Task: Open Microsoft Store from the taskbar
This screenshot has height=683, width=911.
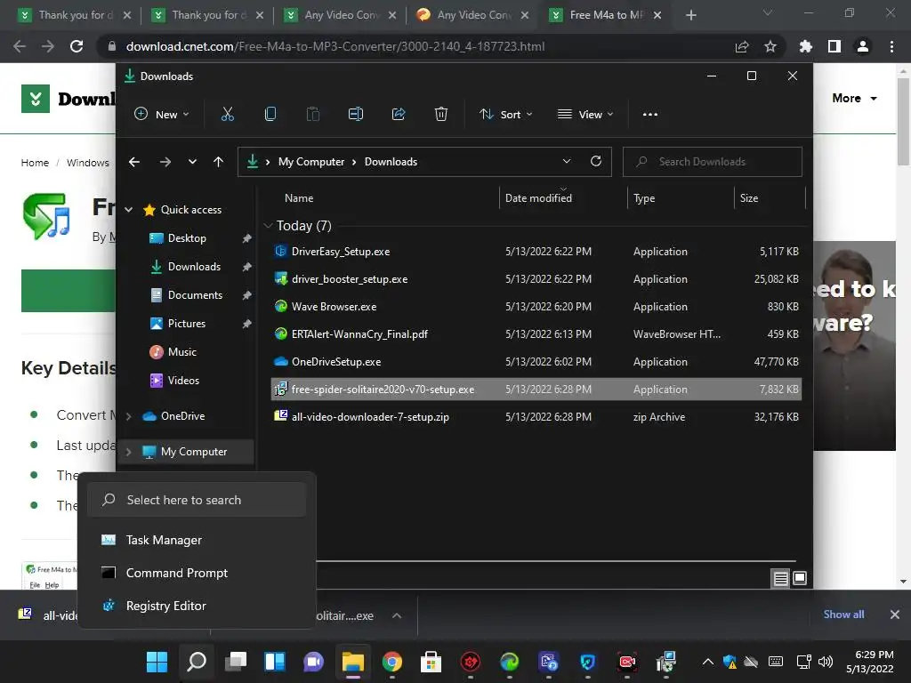Action: click(431, 662)
